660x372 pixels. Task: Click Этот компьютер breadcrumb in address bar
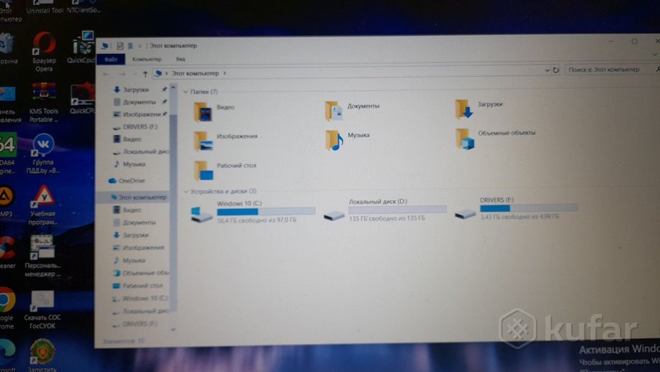[195, 73]
